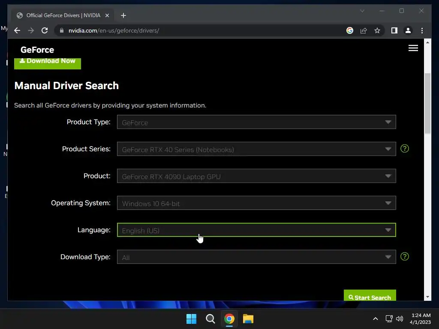This screenshot has width=439, height=329.
Task: Click the page vertical scrollbar thumb
Action: pos(427,104)
